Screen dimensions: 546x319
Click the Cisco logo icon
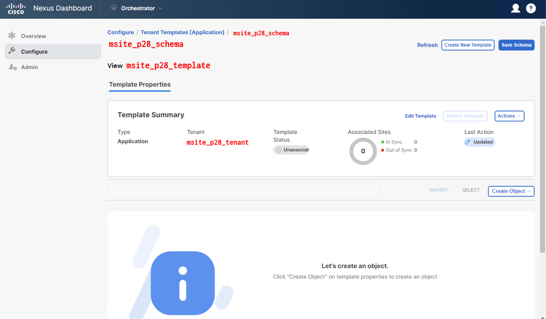(x=16, y=9)
